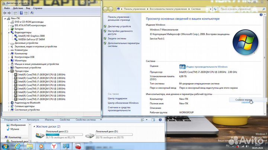The image size is (268, 150).
Task: Click the blue Help icon in Device Manager toolbar
Action: (x=21, y=13)
